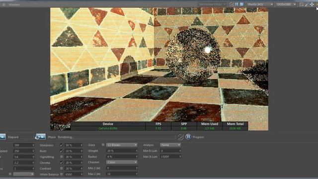Click the Contrast 20 % field
Image resolution: width=318 pixels, height=179 pixels.
(74, 169)
